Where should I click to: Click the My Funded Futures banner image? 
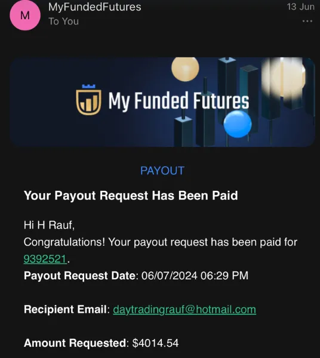(162, 102)
